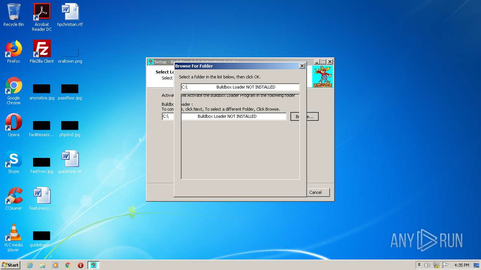481x270 pixels.
Task: Close the Browse For Folder dialog
Action: pyautogui.click(x=302, y=66)
